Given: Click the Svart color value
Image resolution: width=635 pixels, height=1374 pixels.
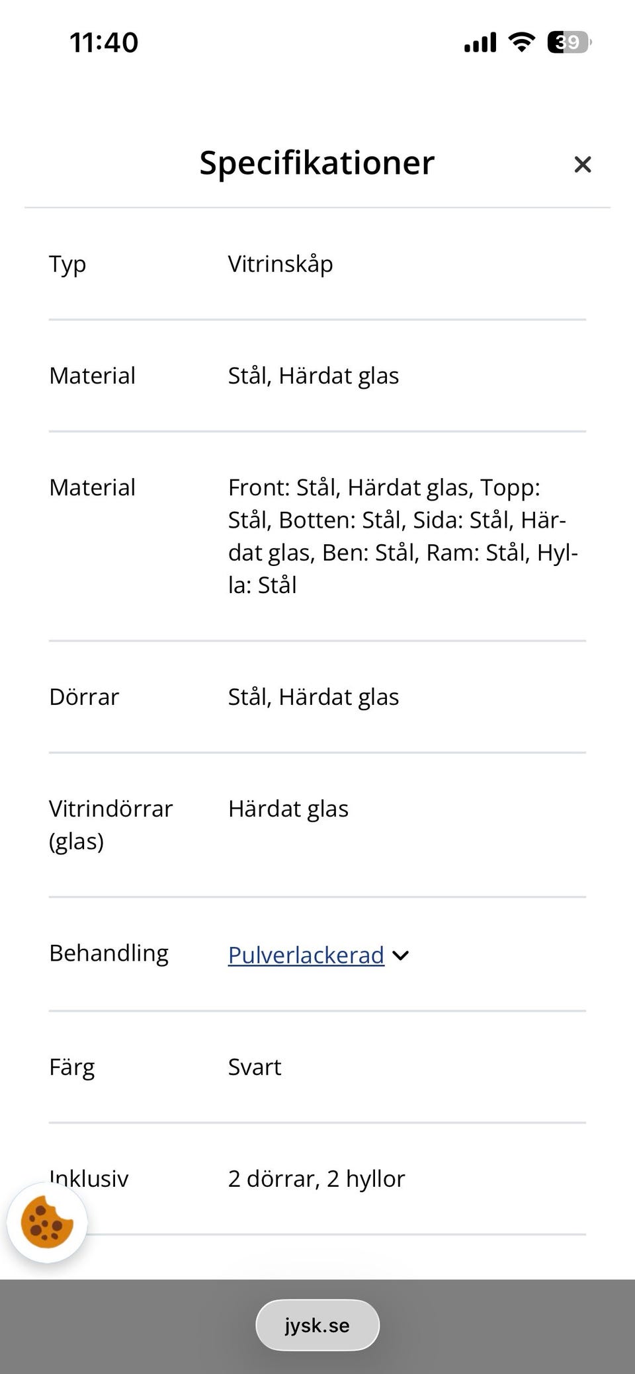Looking at the screenshot, I should coord(255,1067).
